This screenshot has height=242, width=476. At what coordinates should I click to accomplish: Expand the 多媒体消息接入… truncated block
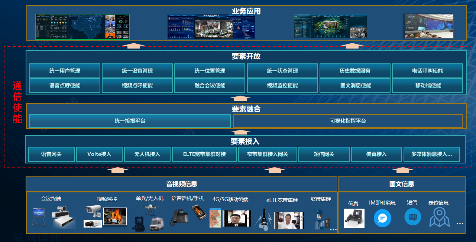pos(431,154)
